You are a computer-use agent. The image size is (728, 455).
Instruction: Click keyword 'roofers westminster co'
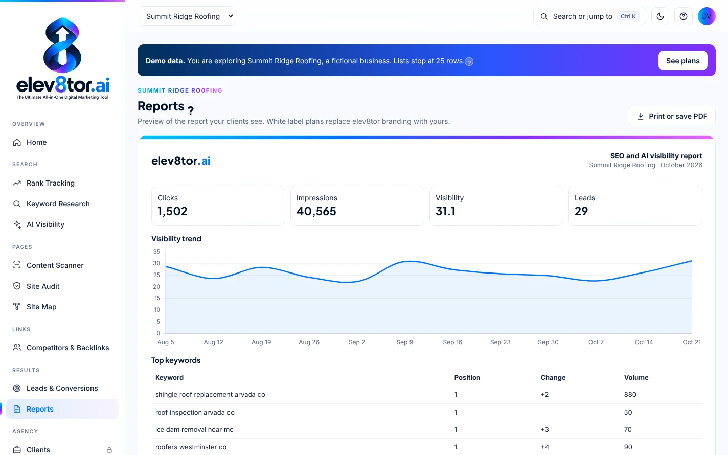point(191,447)
